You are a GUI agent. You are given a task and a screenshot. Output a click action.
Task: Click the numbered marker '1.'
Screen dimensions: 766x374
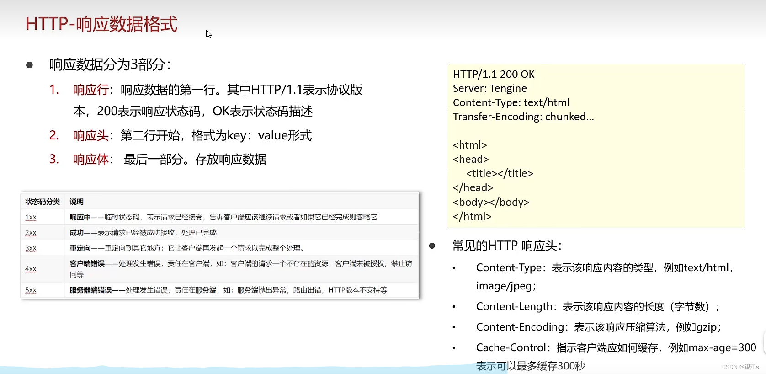pyautogui.click(x=54, y=90)
